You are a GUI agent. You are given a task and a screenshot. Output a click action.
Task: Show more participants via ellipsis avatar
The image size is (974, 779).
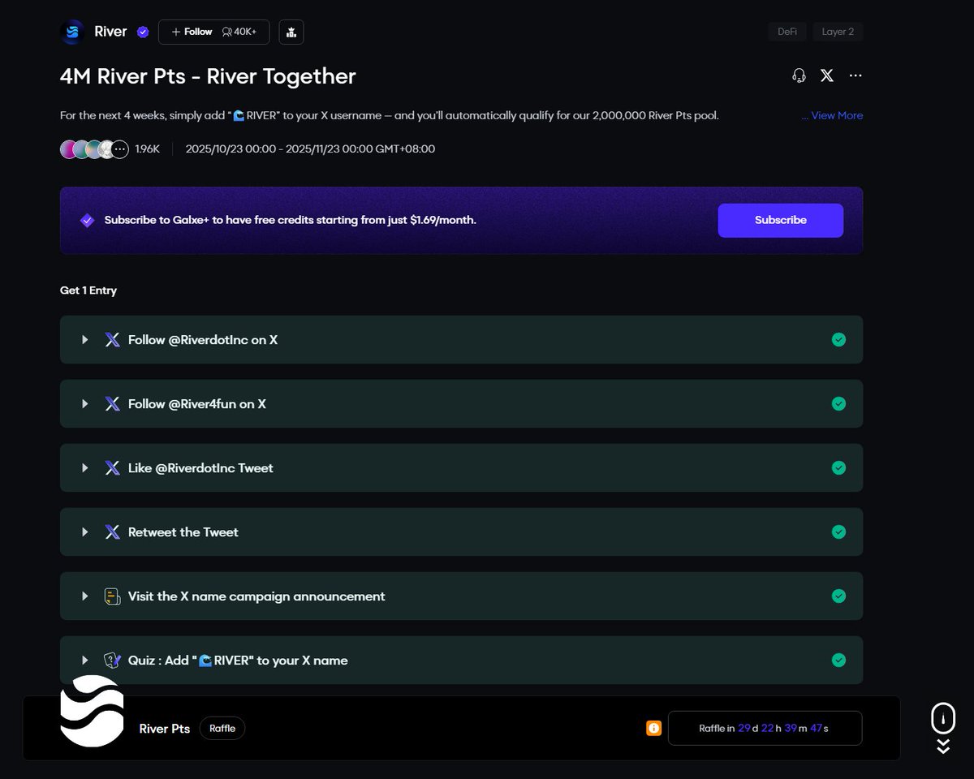[119, 149]
